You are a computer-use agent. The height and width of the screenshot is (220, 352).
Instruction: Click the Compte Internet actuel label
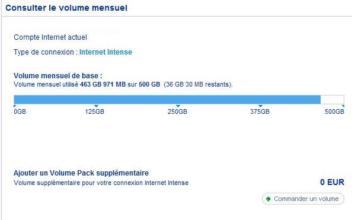[50, 37]
